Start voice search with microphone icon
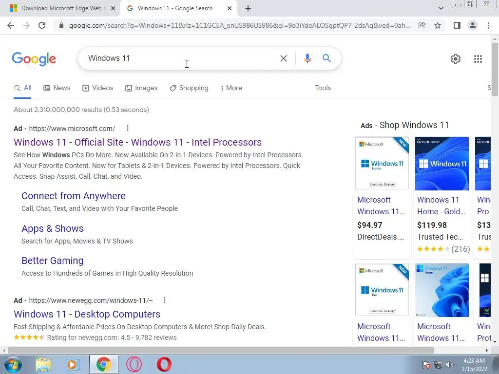Image resolution: width=499 pixels, height=374 pixels. (307, 58)
